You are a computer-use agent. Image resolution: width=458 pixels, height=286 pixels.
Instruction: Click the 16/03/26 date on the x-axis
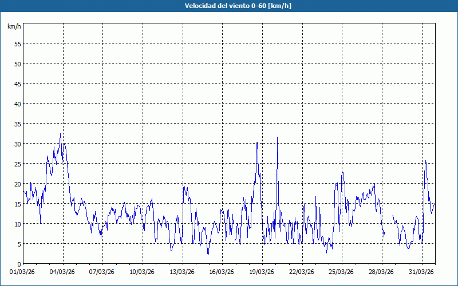click(223, 271)
